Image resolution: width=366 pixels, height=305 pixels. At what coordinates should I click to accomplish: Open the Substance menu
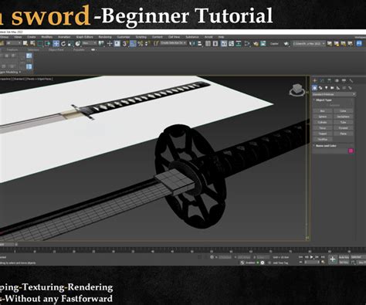[x=192, y=37]
